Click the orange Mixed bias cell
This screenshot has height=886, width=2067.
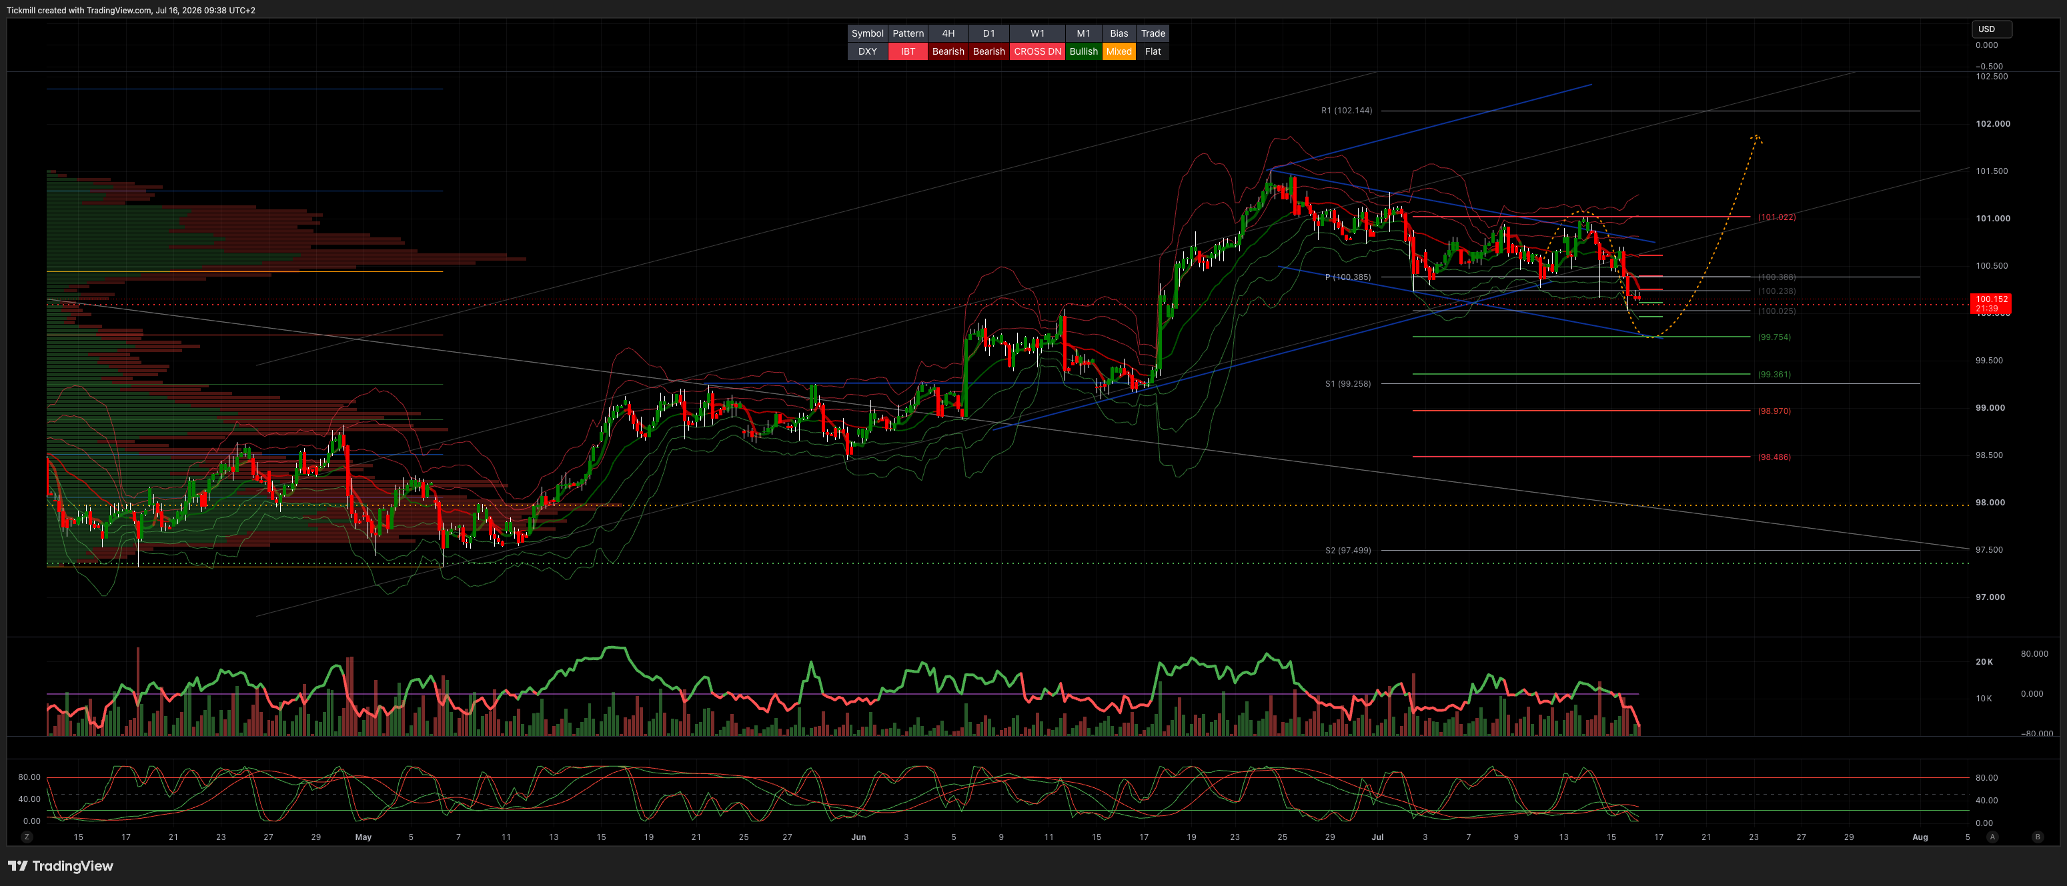[x=1119, y=51]
